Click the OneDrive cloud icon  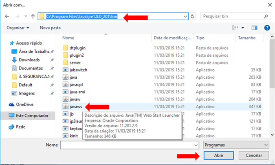(11, 105)
